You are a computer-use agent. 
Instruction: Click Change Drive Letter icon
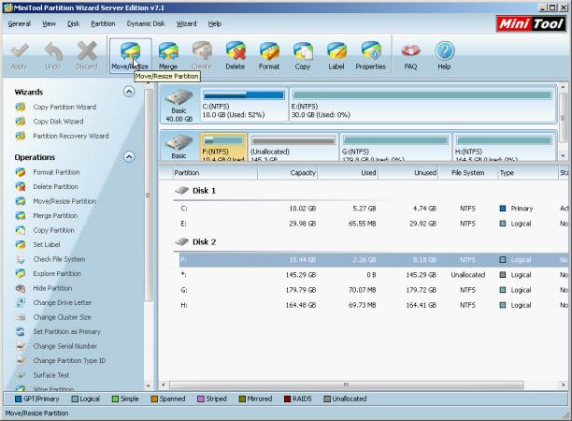pyautogui.click(x=21, y=303)
